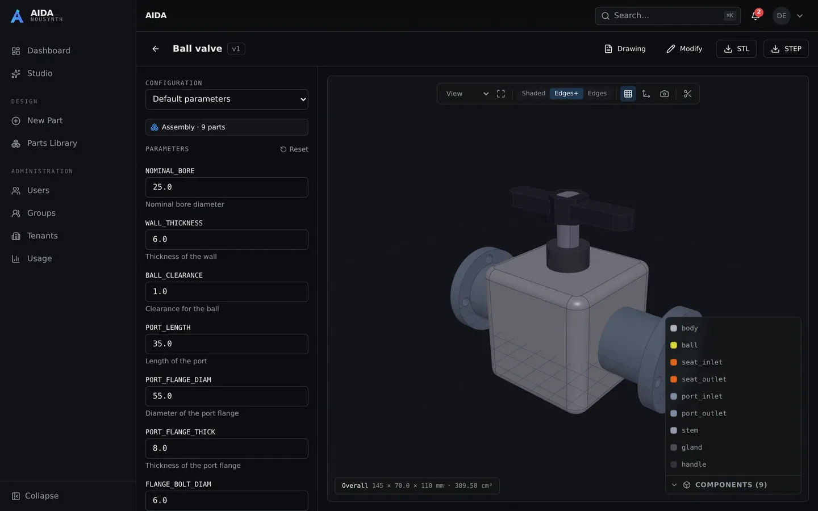The height and width of the screenshot is (511, 818).
Task: Toggle the axes indicator icon
Action: [646, 94]
